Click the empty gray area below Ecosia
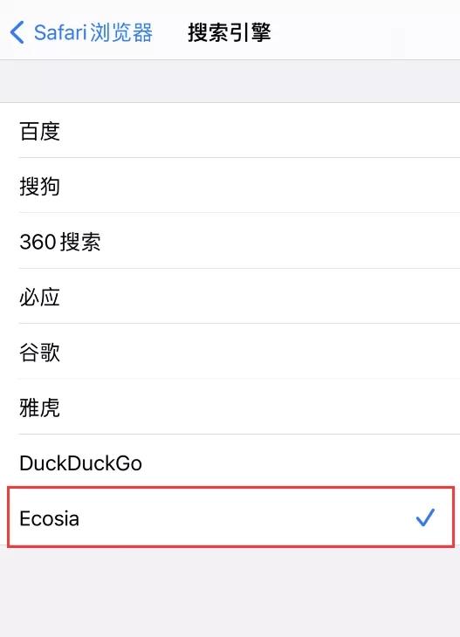This screenshot has height=637, width=460. pyautogui.click(x=230, y=592)
